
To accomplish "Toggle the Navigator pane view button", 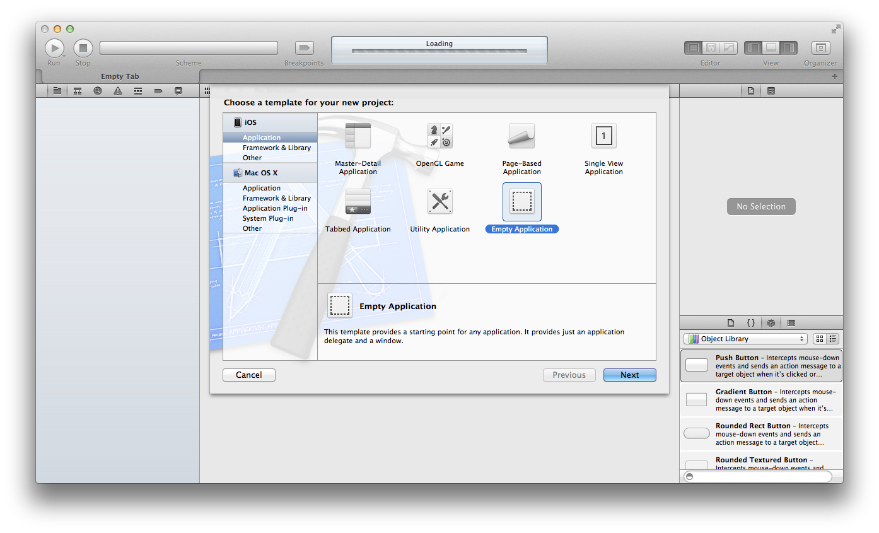I will (753, 48).
